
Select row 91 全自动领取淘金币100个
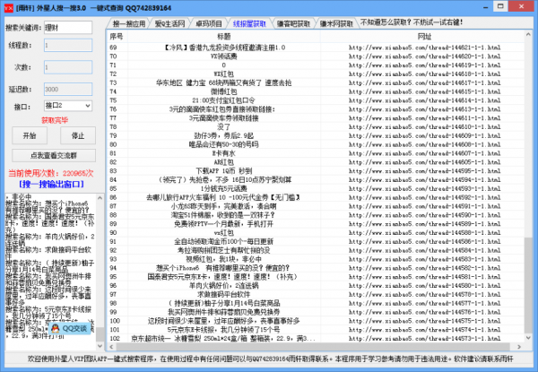[x=316, y=241]
